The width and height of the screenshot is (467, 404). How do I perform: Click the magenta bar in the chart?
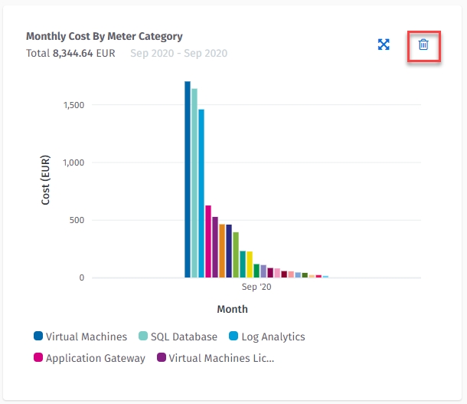click(x=208, y=241)
